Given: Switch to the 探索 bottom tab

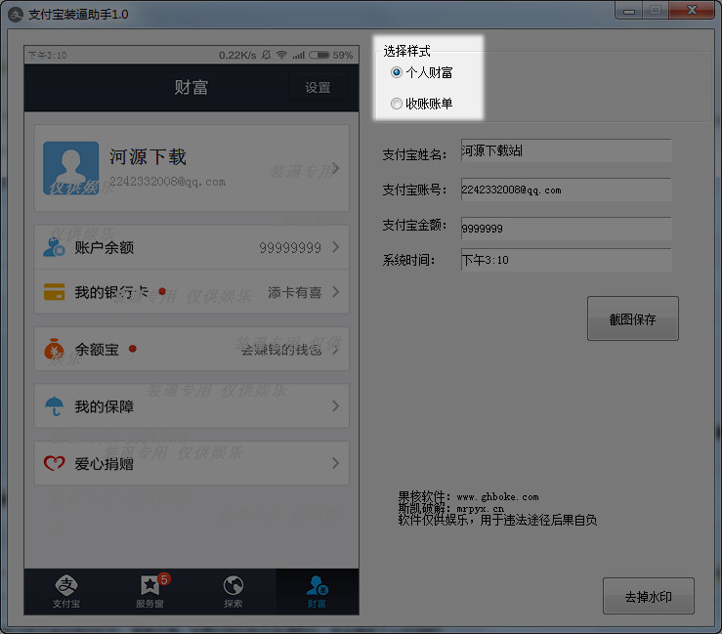Looking at the screenshot, I should click(233, 592).
